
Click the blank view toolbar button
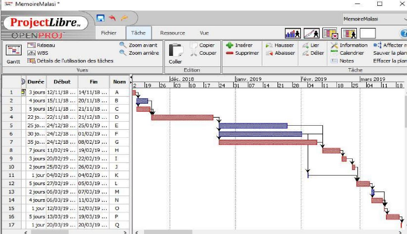367,33
